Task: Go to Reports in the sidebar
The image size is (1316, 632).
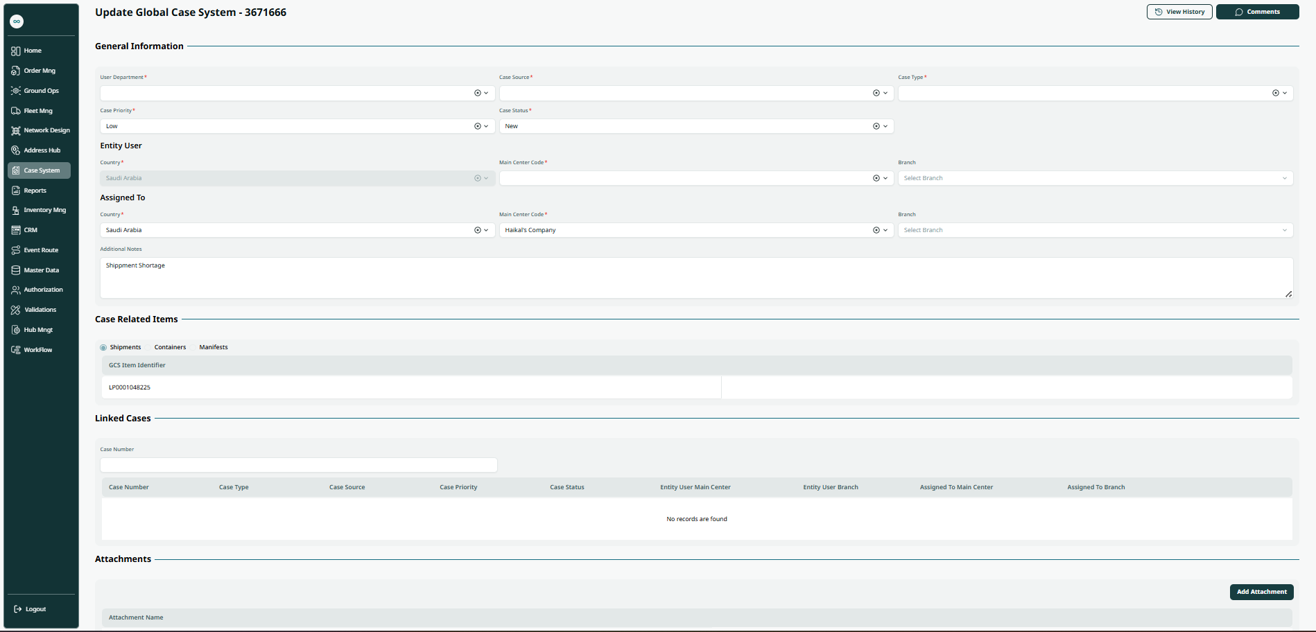Action: point(35,191)
